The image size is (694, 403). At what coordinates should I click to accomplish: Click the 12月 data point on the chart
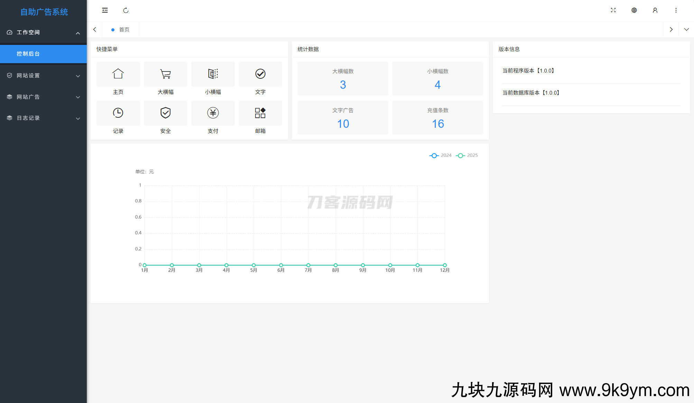pyautogui.click(x=445, y=265)
